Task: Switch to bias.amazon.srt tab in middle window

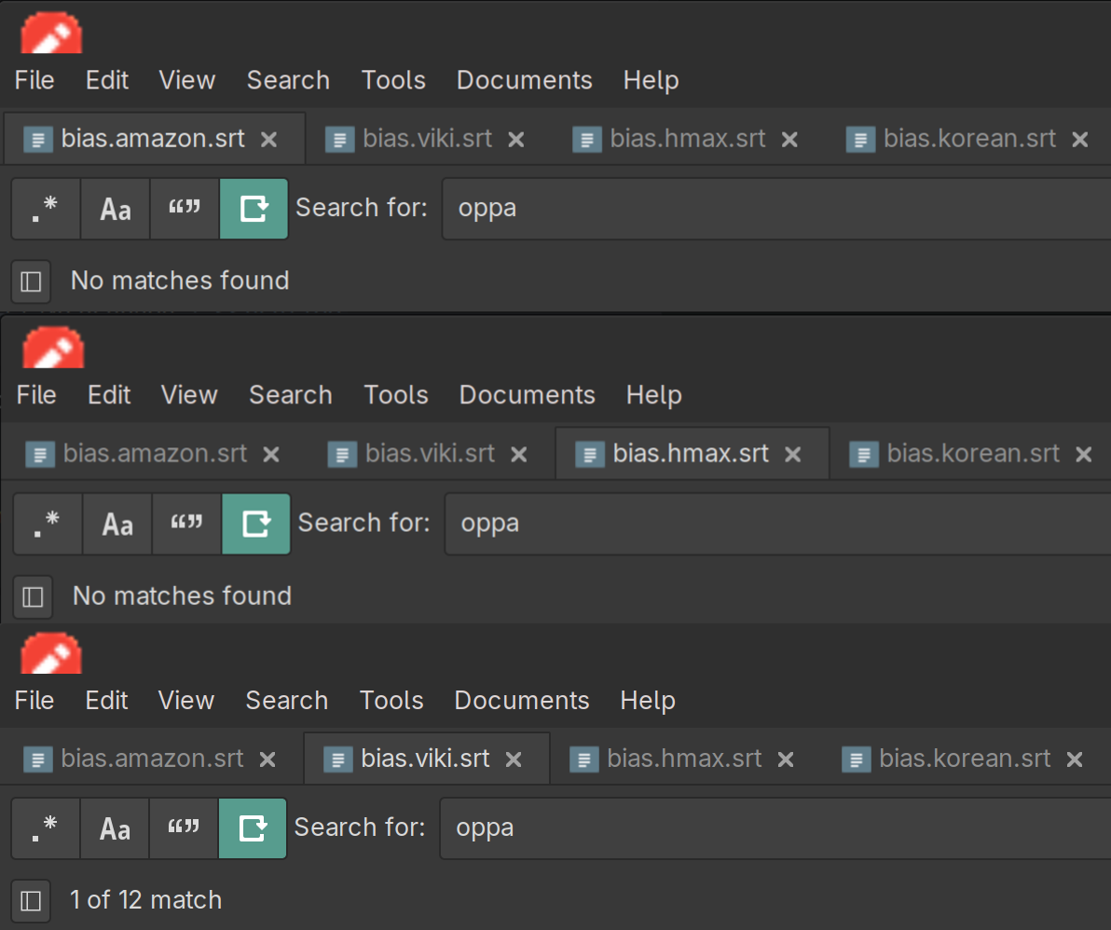Action: [x=155, y=453]
